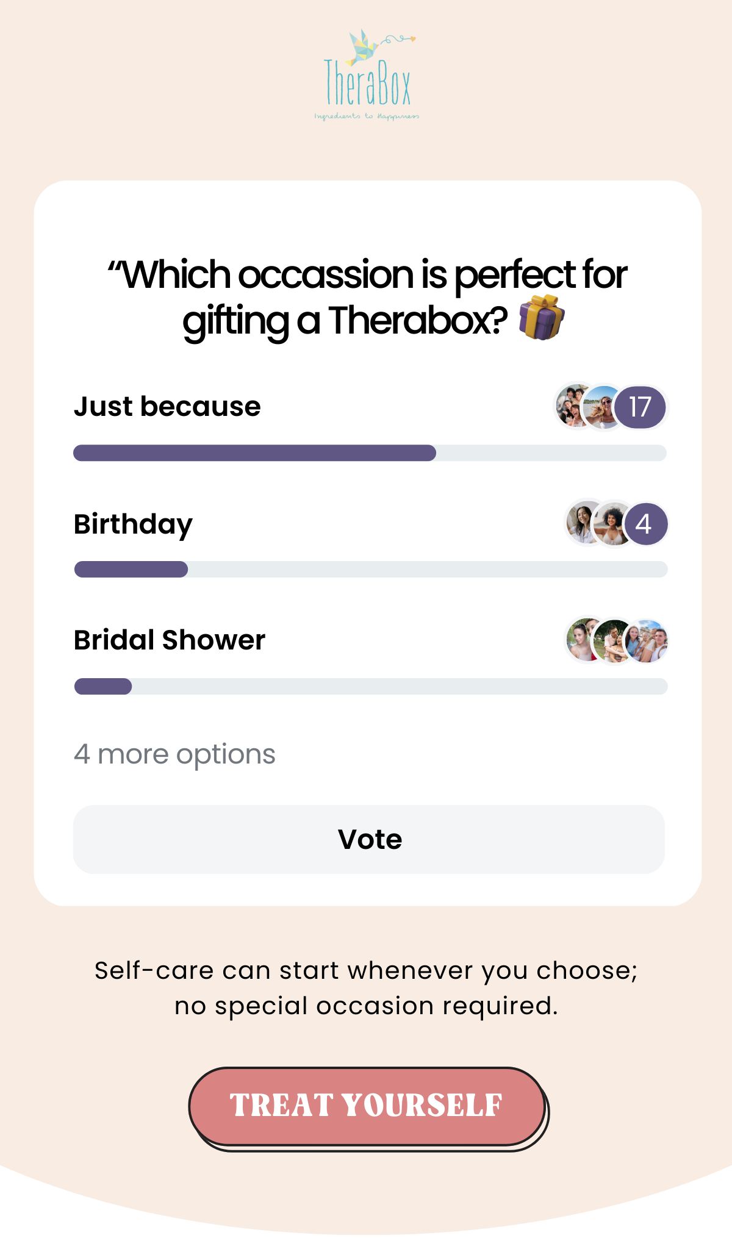Select the Birthday poll option
The height and width of the screenshot is (1238, 732).
[133, 524]
